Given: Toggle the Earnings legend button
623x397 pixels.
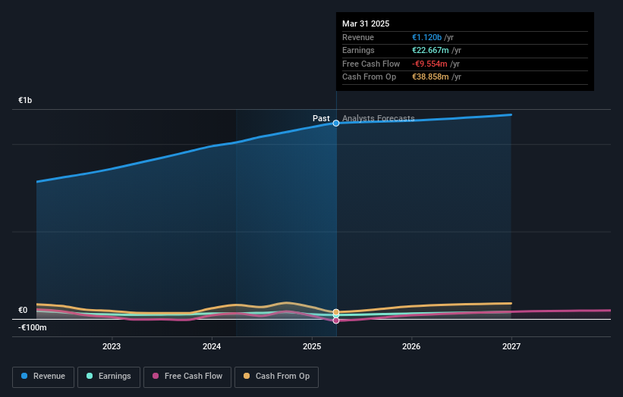Looking at the screenshot, I should 109,377.
